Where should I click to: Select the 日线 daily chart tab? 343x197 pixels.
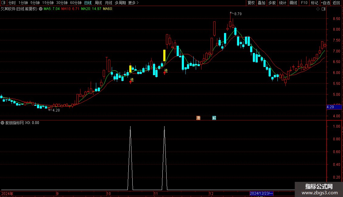pyautogui.click(x=88, y=3)
